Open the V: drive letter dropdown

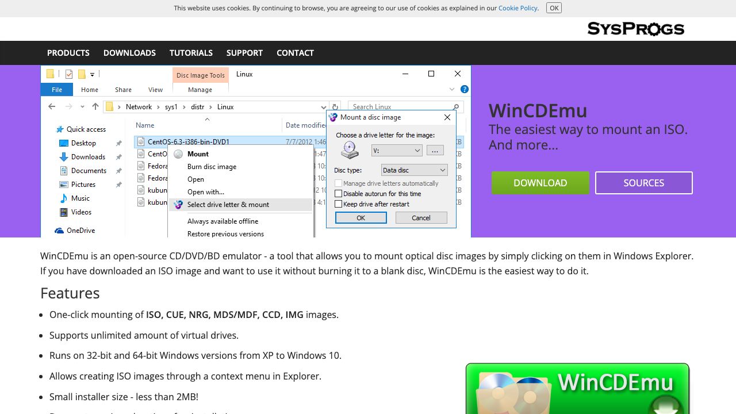point(397,151)
